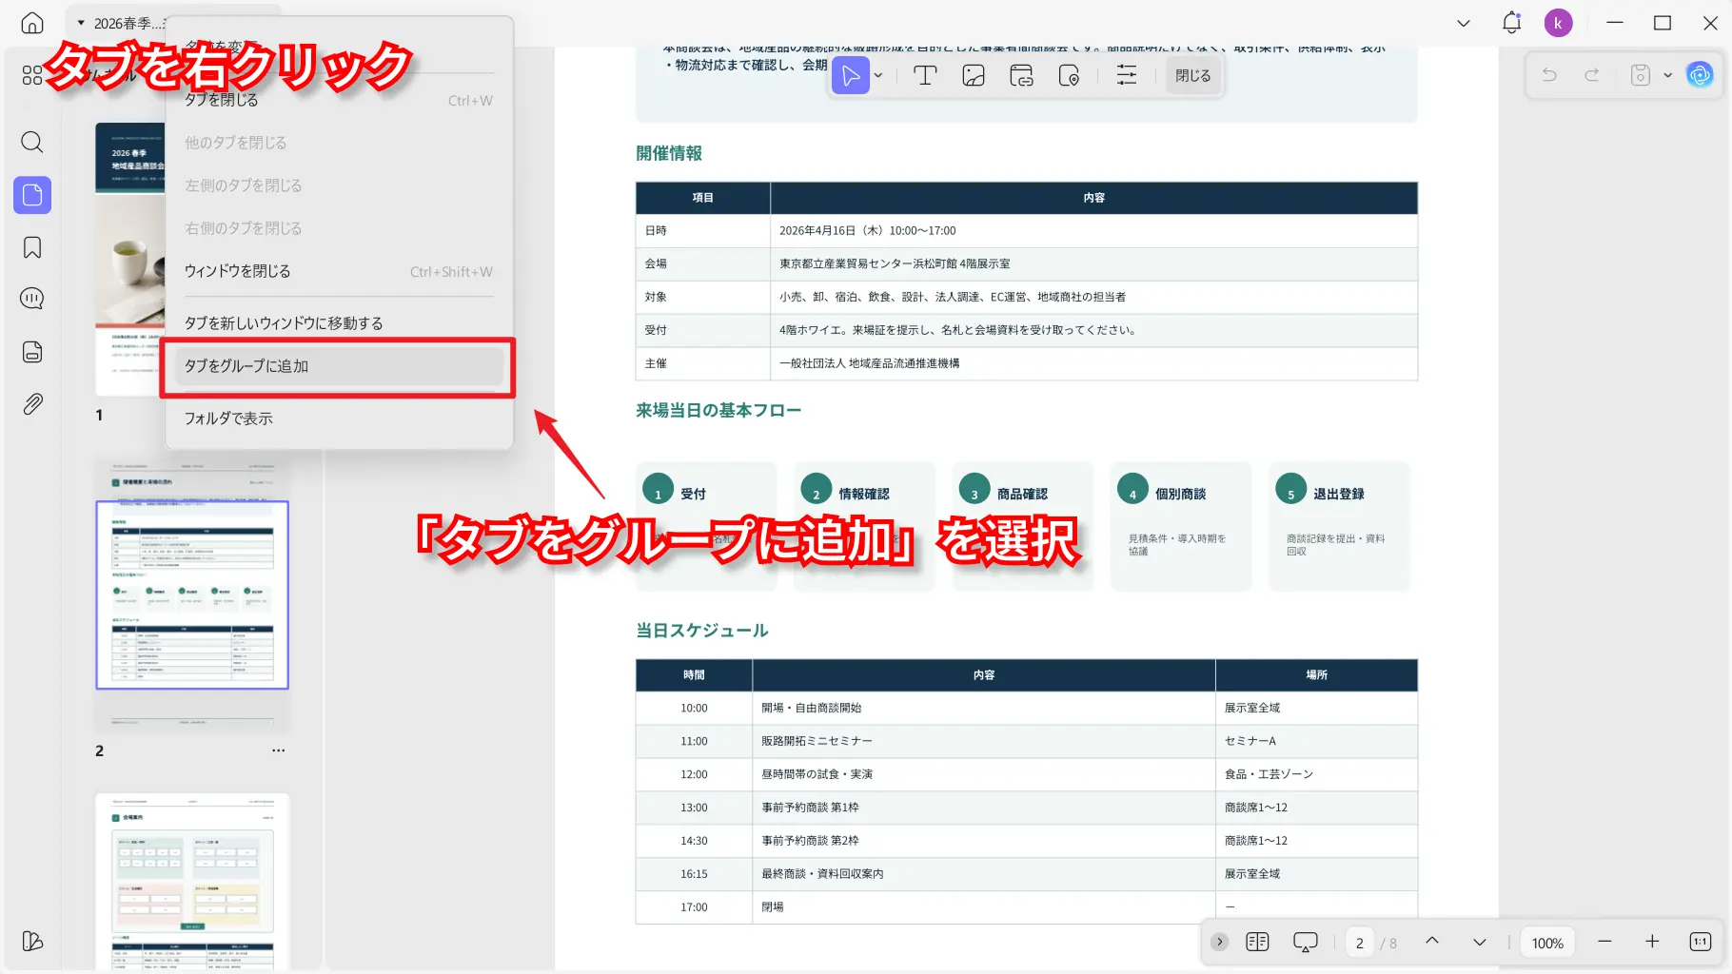
Task: Expand the selection tool dropdown arrow
Action: pos(878,75)
